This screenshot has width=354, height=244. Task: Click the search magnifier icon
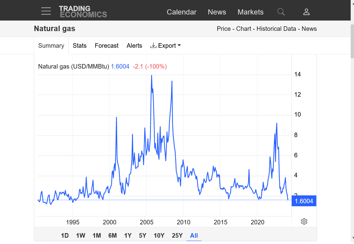click(x=281, y=12)
